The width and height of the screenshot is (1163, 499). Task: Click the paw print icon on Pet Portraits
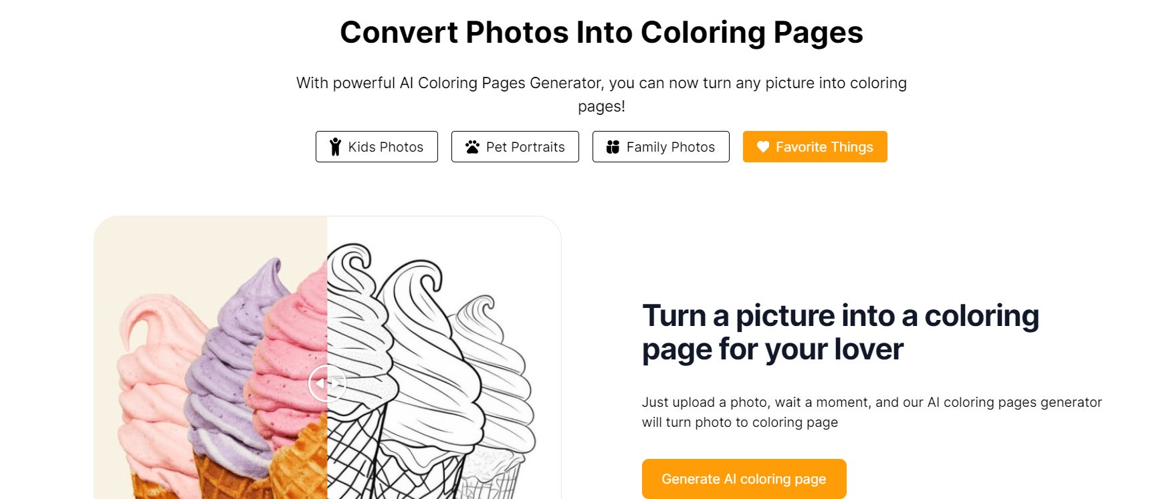pyautogui.click(x=472, y=147)
